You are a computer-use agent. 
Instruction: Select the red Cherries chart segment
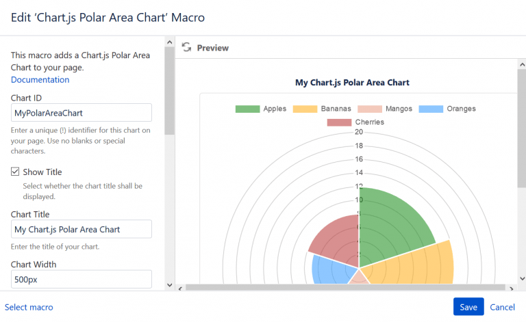tap(336, 236)
